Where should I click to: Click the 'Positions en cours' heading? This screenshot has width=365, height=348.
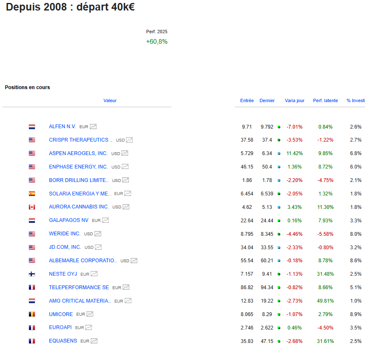27,87
